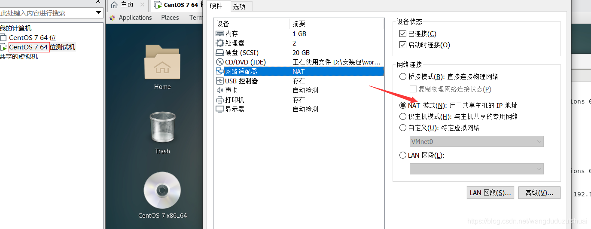Click the Applications menu icon in CentOS
Screen dimensions: 591x229
tap(113, 18)
